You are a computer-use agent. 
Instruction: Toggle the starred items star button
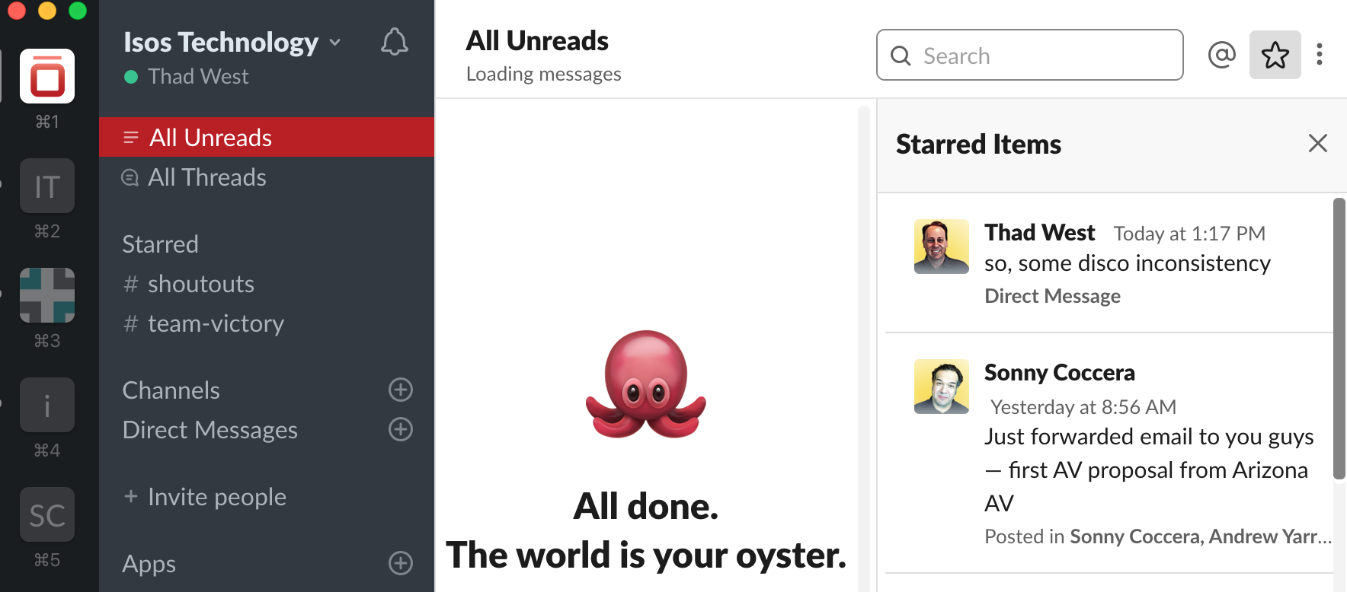pyautogui.click(x=1275, y=55)
